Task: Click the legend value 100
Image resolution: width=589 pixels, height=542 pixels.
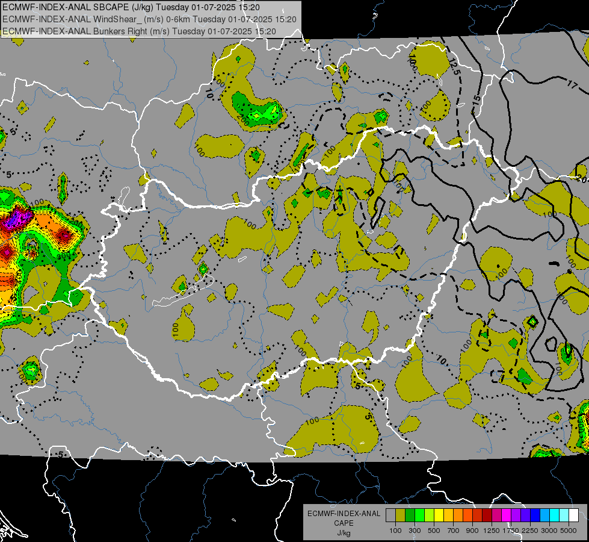Action: pyautogui.click(x=395, y=531)
